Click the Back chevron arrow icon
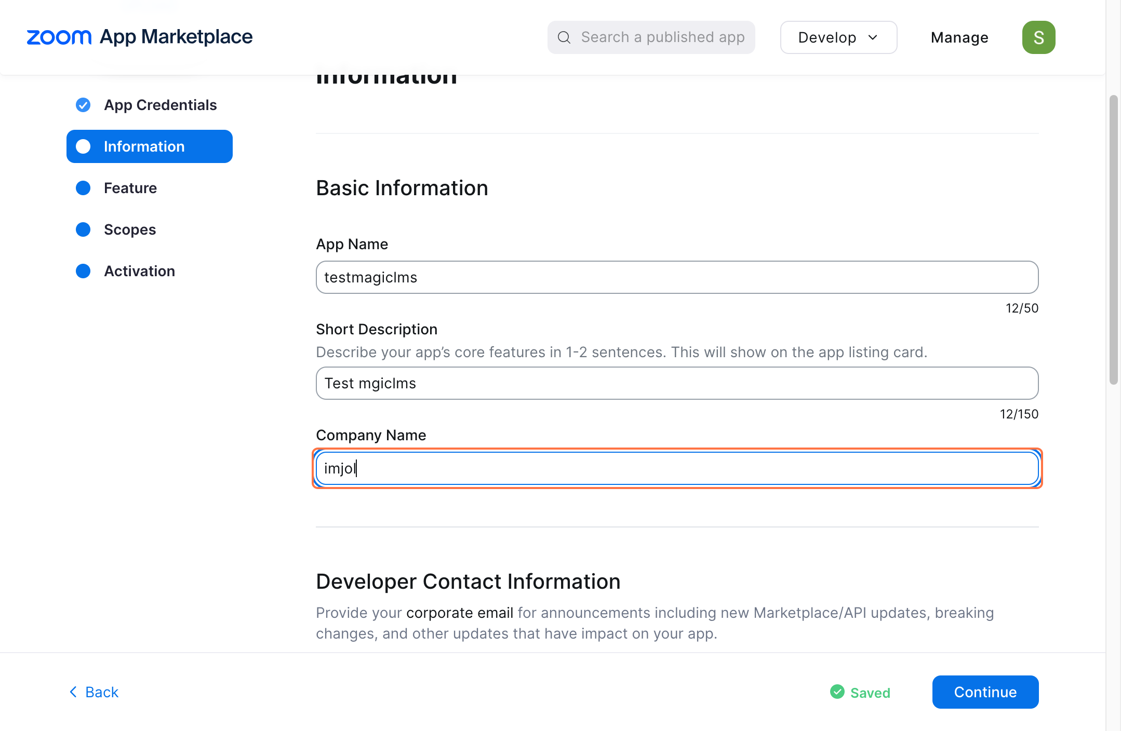Viewport: 1121px width, 731px height. click(73, 692)
